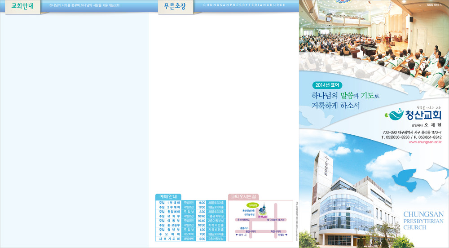This screenshot has width=449, height=248.
Task: Click the 2014년 표어 badge
Action: (329, 85)
